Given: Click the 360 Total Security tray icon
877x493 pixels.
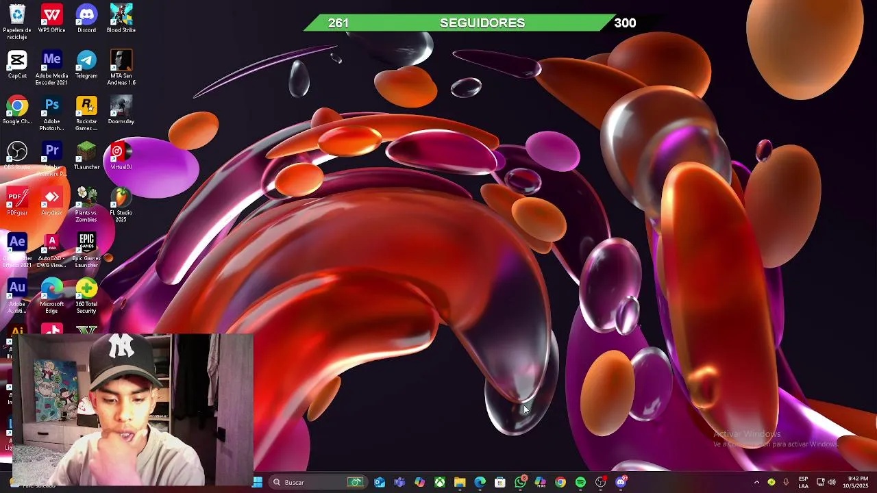Looking at the screenshot, I should tap(771, 482).
